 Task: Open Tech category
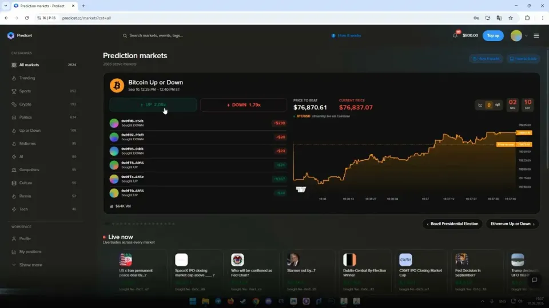click(44, 209)
